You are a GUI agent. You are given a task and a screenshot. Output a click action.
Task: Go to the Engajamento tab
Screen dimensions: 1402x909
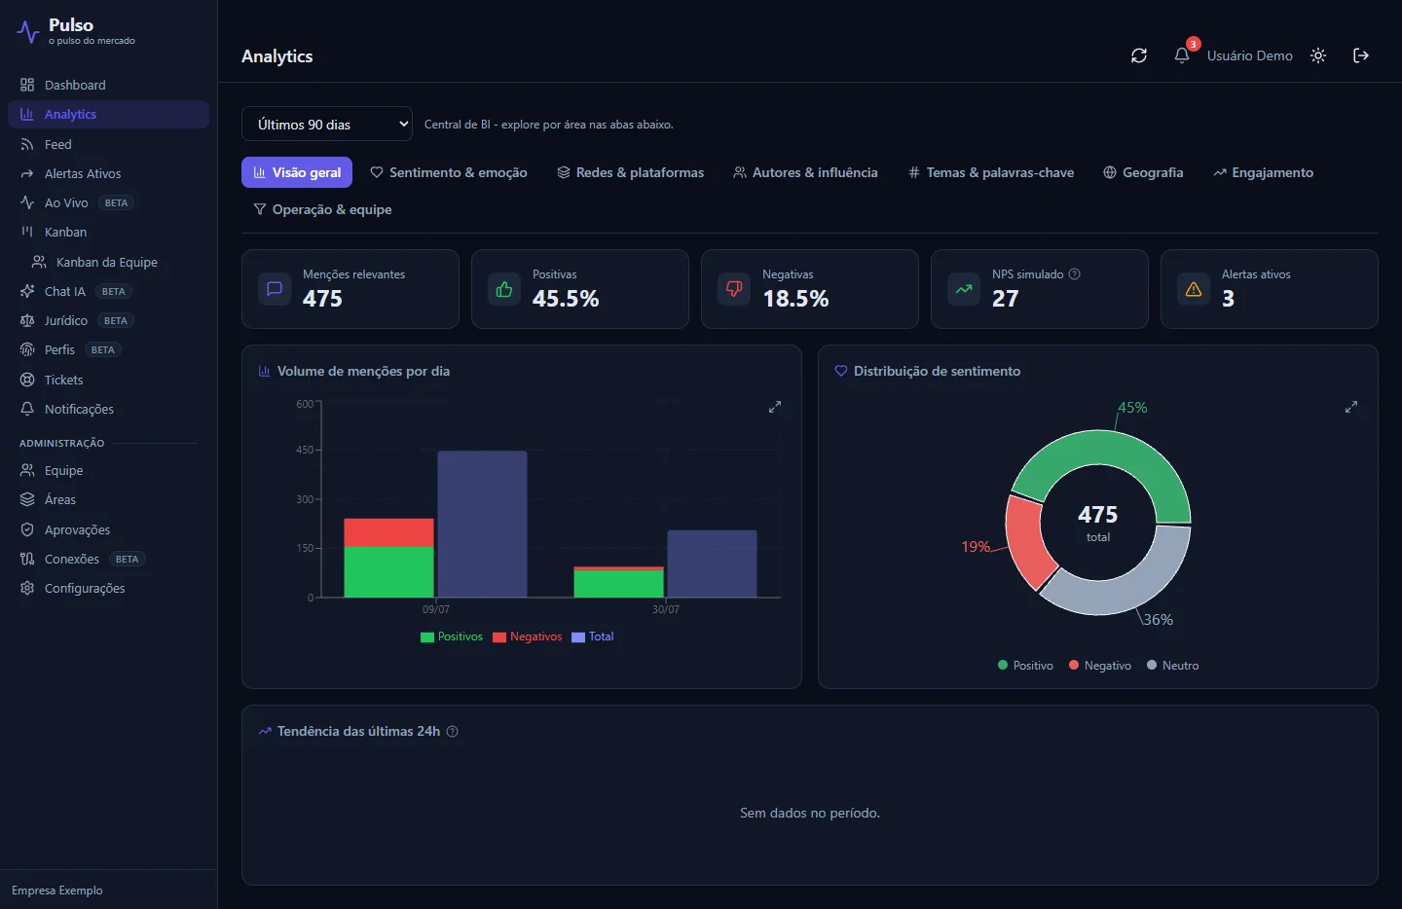1263,172
